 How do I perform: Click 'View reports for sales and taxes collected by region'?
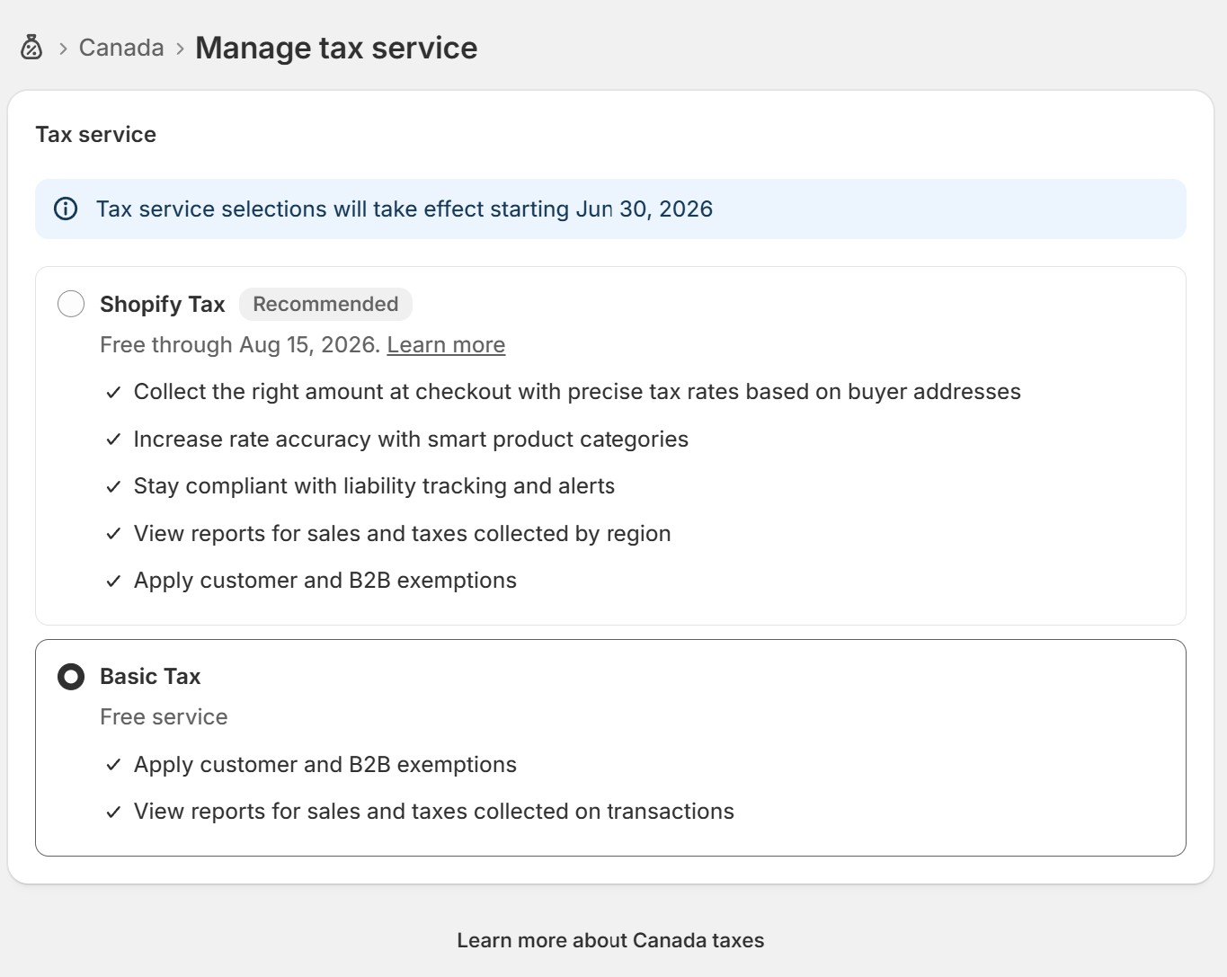coord(402,534)
